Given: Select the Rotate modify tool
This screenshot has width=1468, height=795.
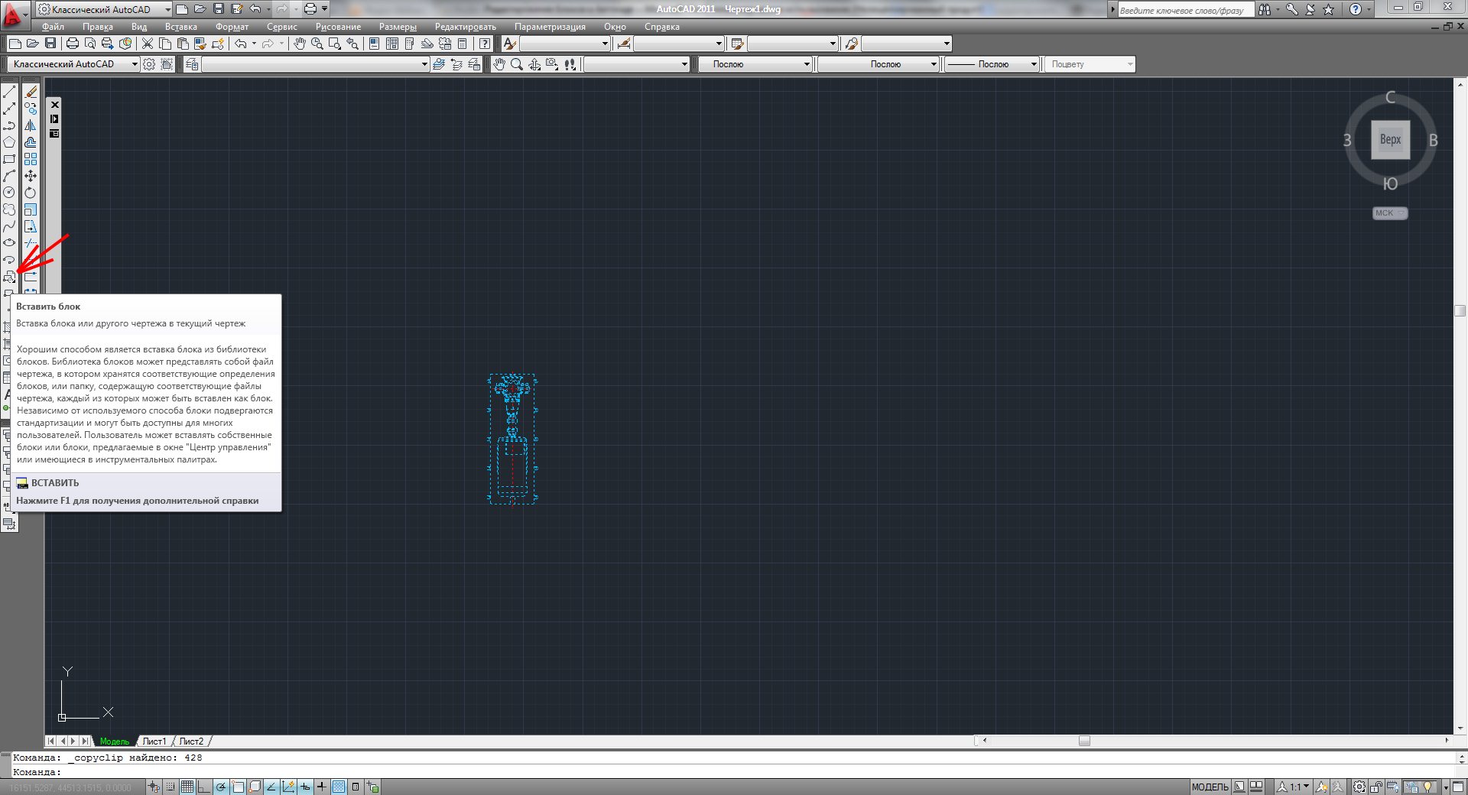Looking at the screenshot, I should coord(31,193).
